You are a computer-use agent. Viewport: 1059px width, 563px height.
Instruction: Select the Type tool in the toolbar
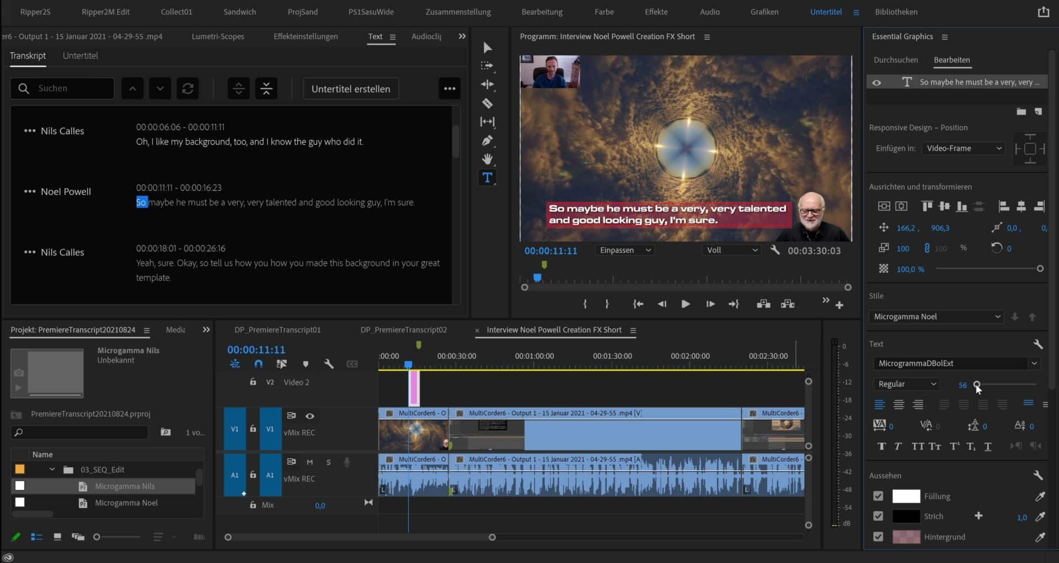[488, 178]
